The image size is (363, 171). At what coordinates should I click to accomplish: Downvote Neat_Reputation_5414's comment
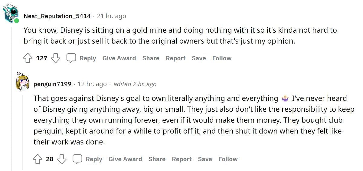[x=56, y=58]
